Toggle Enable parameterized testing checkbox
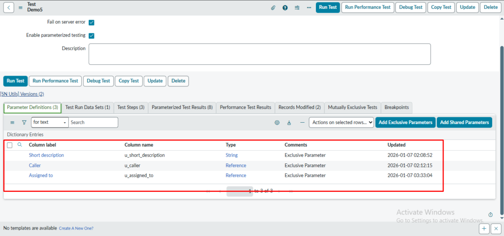 coord(92,35)
